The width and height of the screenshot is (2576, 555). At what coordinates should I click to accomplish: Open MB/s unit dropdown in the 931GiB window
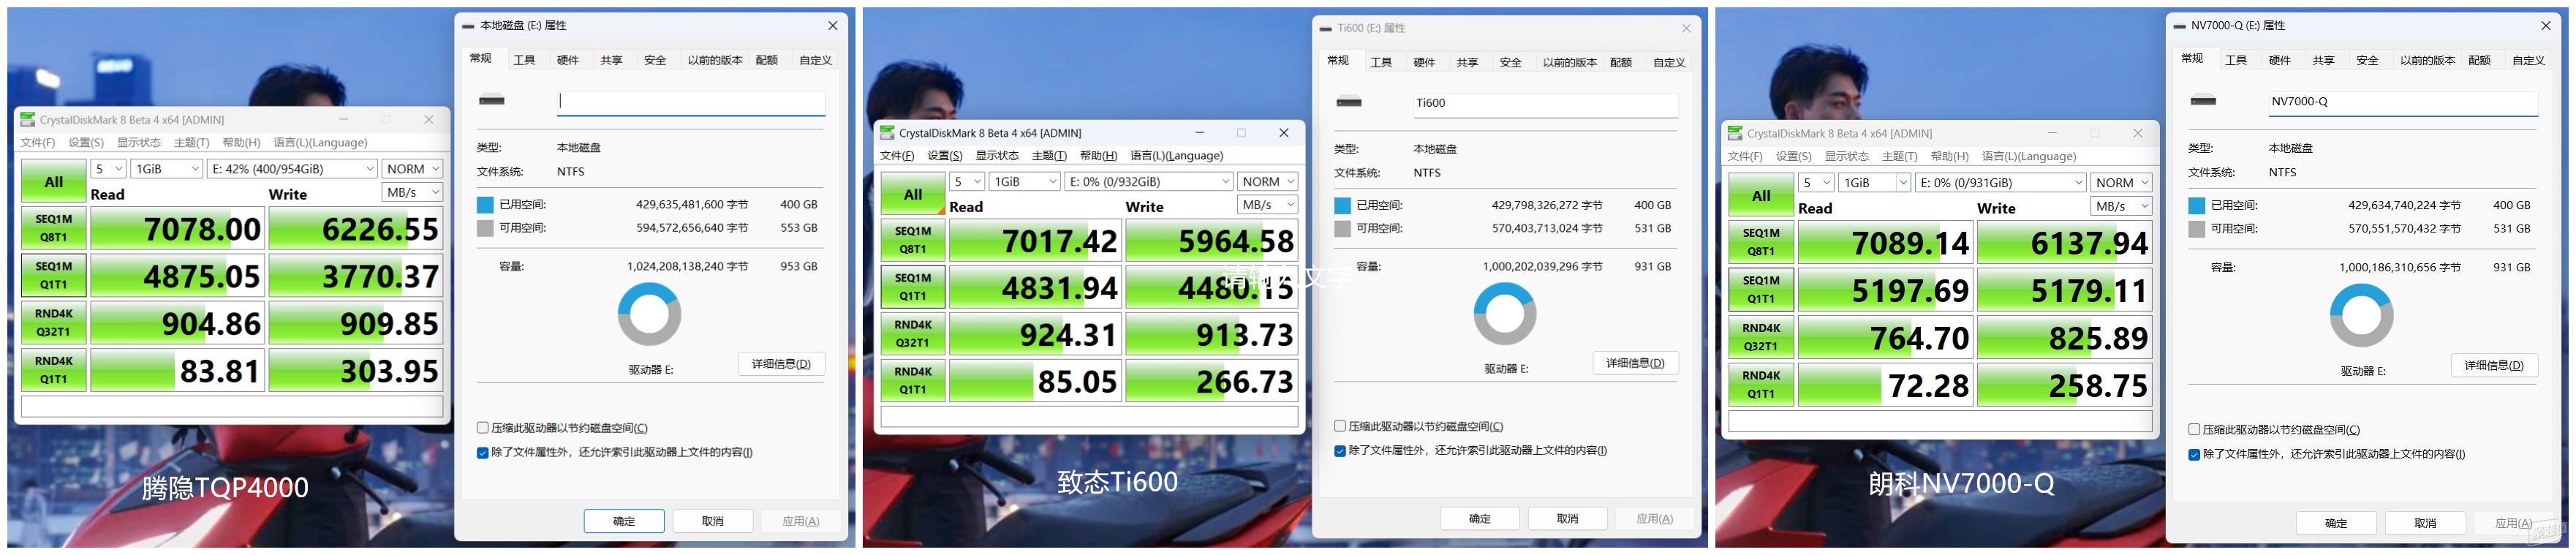coord(2121,206)
